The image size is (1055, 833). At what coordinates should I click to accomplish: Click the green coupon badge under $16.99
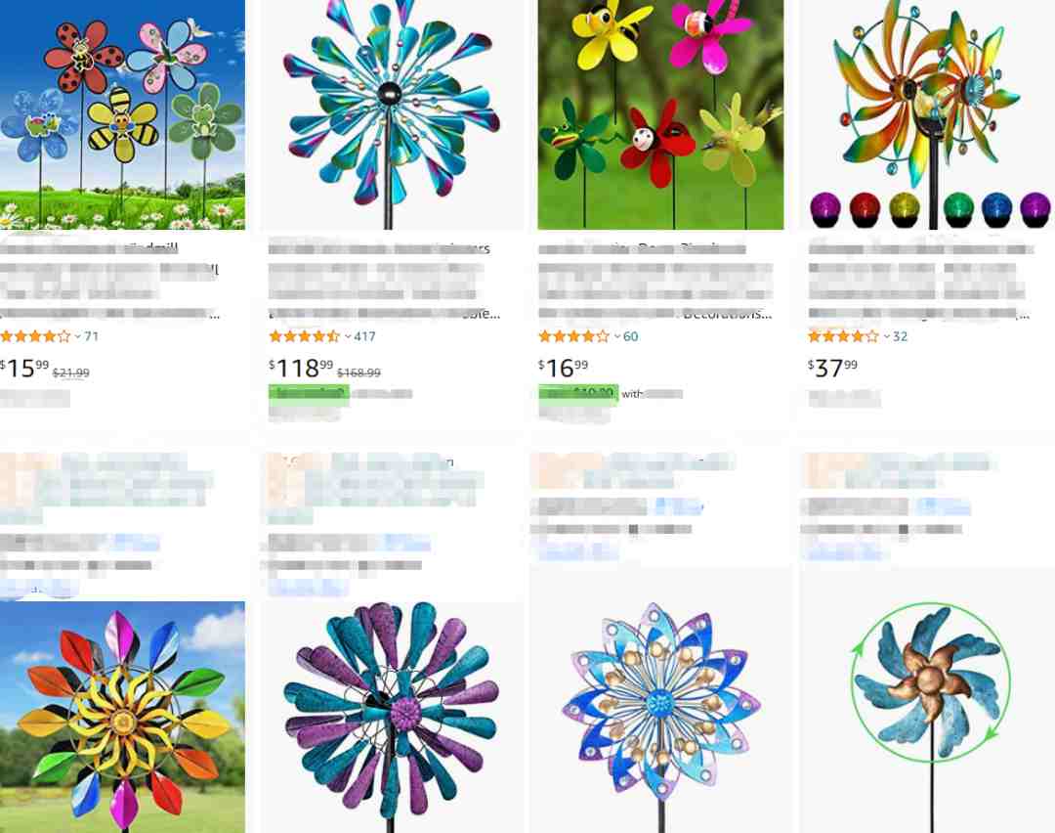[x=578, y=393]
